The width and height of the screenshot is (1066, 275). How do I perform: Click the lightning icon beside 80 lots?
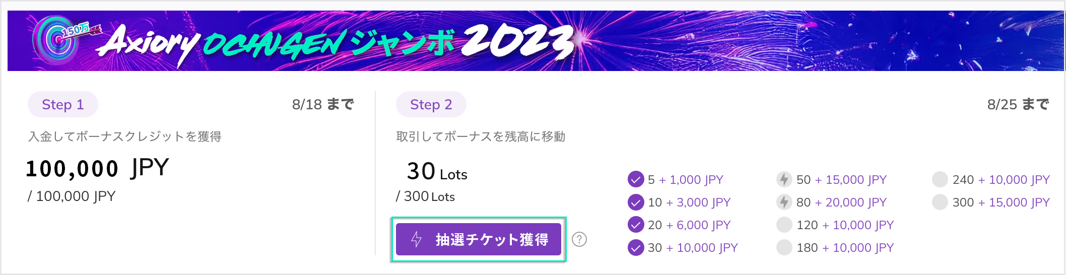[784, 202]
